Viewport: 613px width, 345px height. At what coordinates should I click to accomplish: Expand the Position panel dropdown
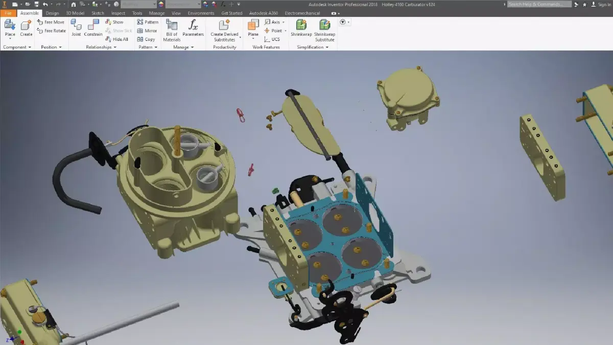click(x=51, y=47)
